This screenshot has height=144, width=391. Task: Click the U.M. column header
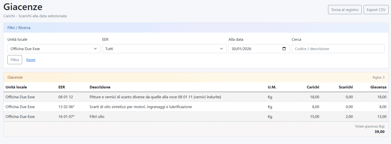coord(272,87)
